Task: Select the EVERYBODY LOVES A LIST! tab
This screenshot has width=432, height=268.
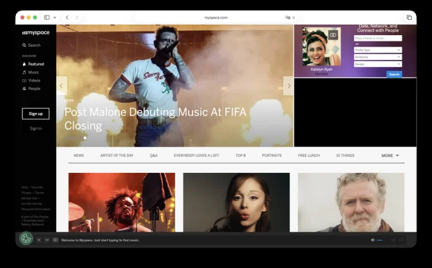Action: coord(196,156)
